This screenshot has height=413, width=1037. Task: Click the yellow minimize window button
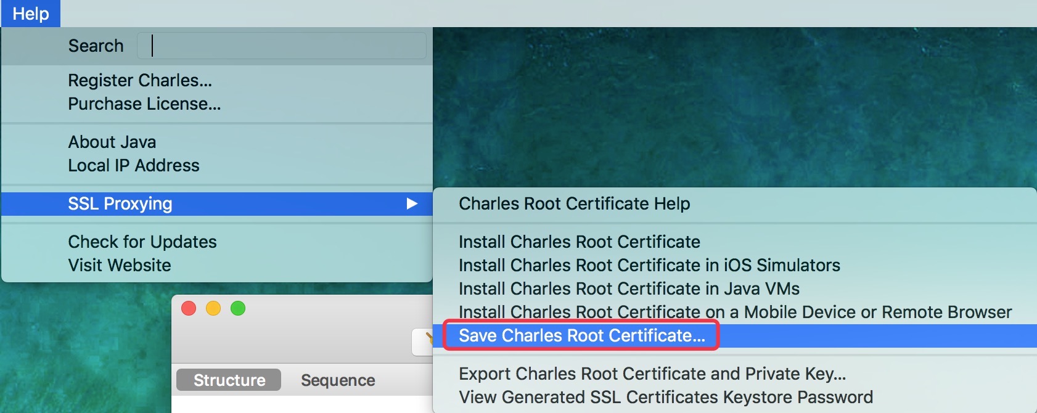pos(213,308)
